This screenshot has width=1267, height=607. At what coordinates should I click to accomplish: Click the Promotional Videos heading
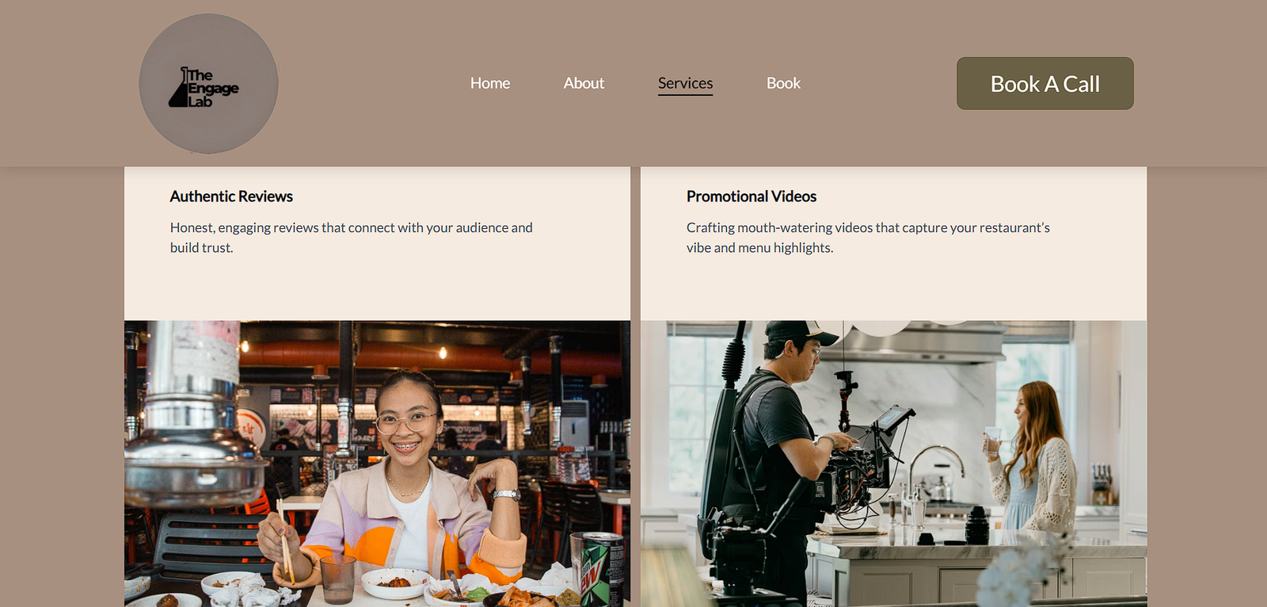click(x=751, y=197)
